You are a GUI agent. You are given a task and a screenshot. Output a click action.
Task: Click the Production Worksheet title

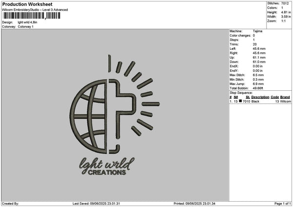click(27, 4)
